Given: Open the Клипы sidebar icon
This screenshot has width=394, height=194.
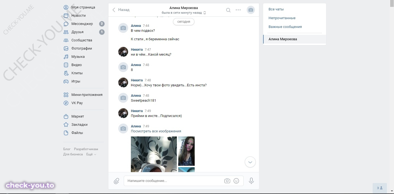Looking at the screenshot, I should (66, 73).
